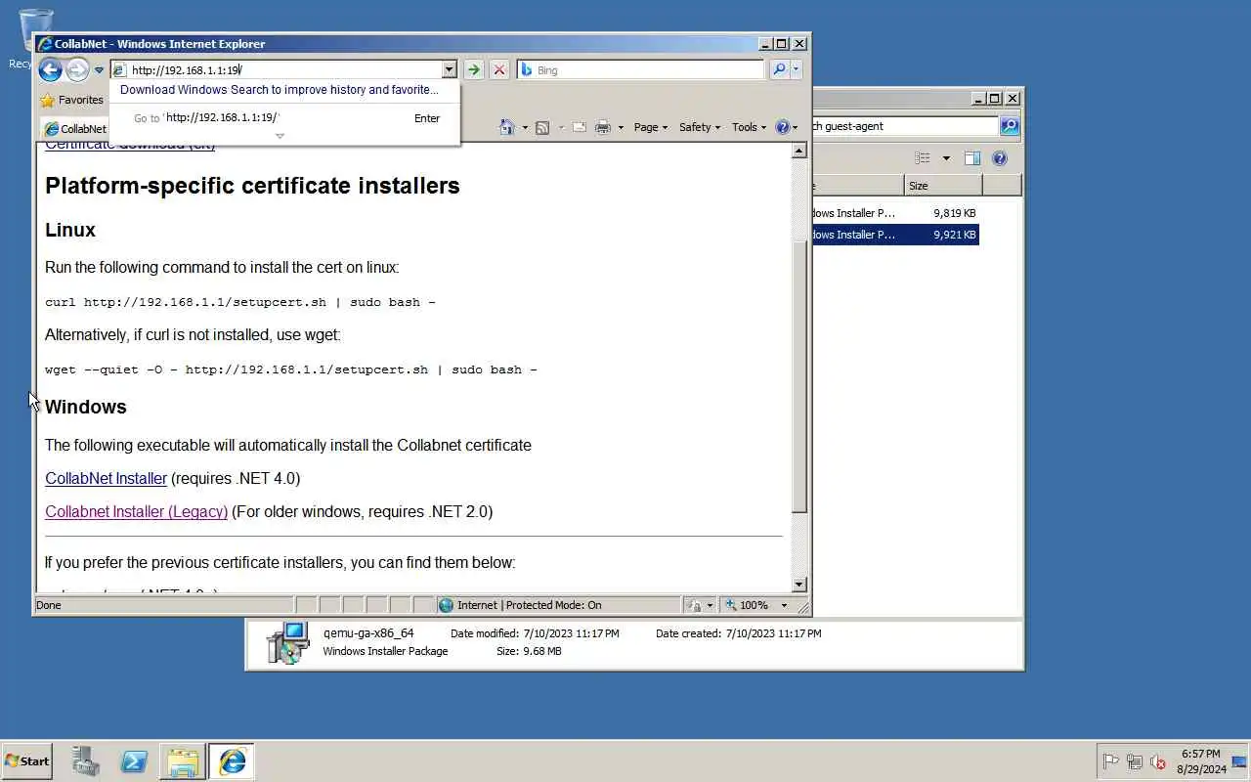Open Server Manager from taskbar
This screenshot has height=782, width=1251.
point(86,760)
